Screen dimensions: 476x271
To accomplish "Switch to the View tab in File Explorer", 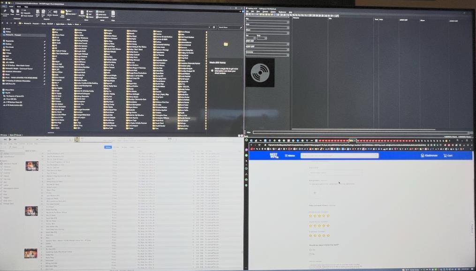I will (27, 7).
